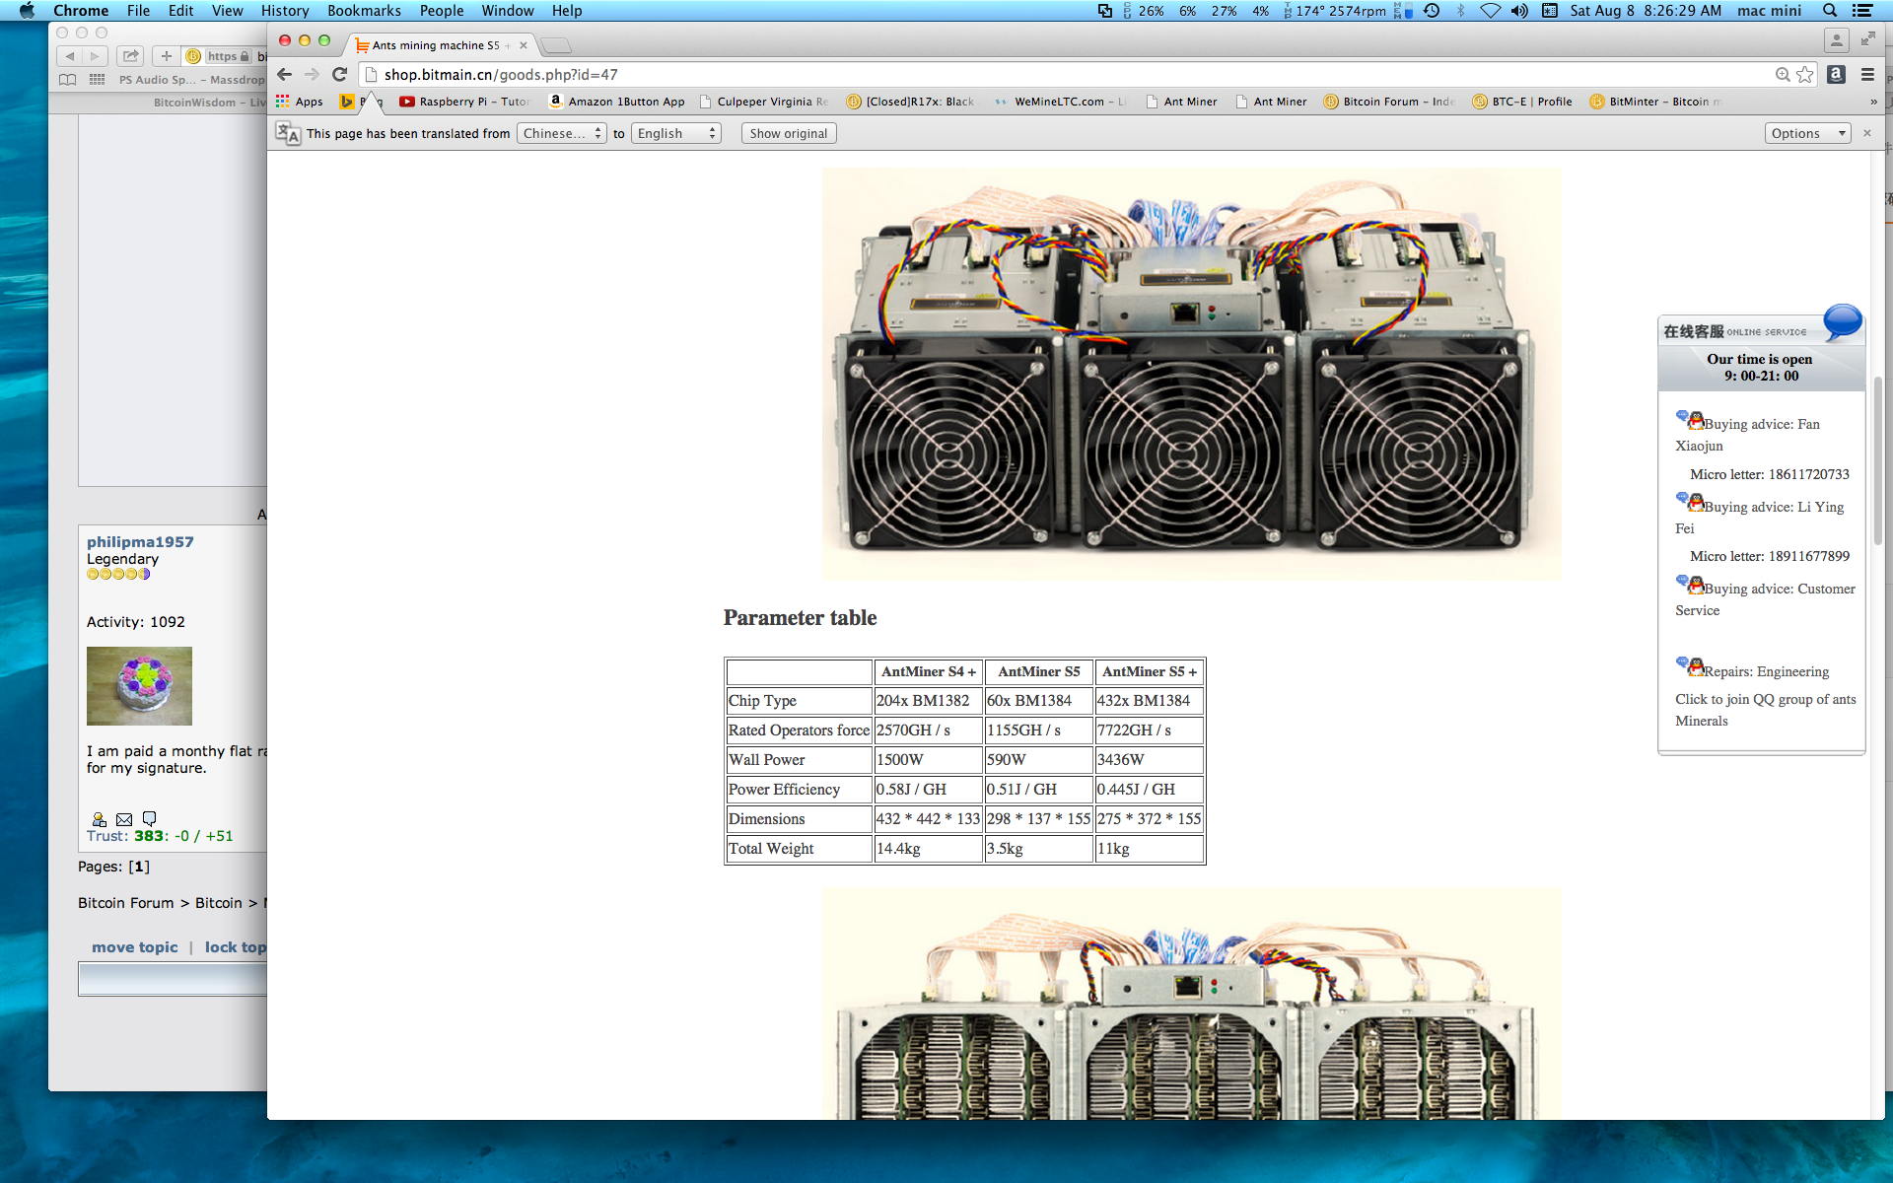Open the WeMineLTC.com bookmark
The width and height of the screenshot is (1893, 1183).
1059,102
